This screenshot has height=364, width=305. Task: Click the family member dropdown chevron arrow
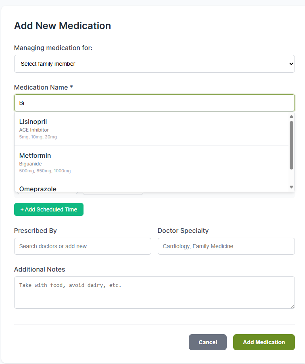(291, 64)
